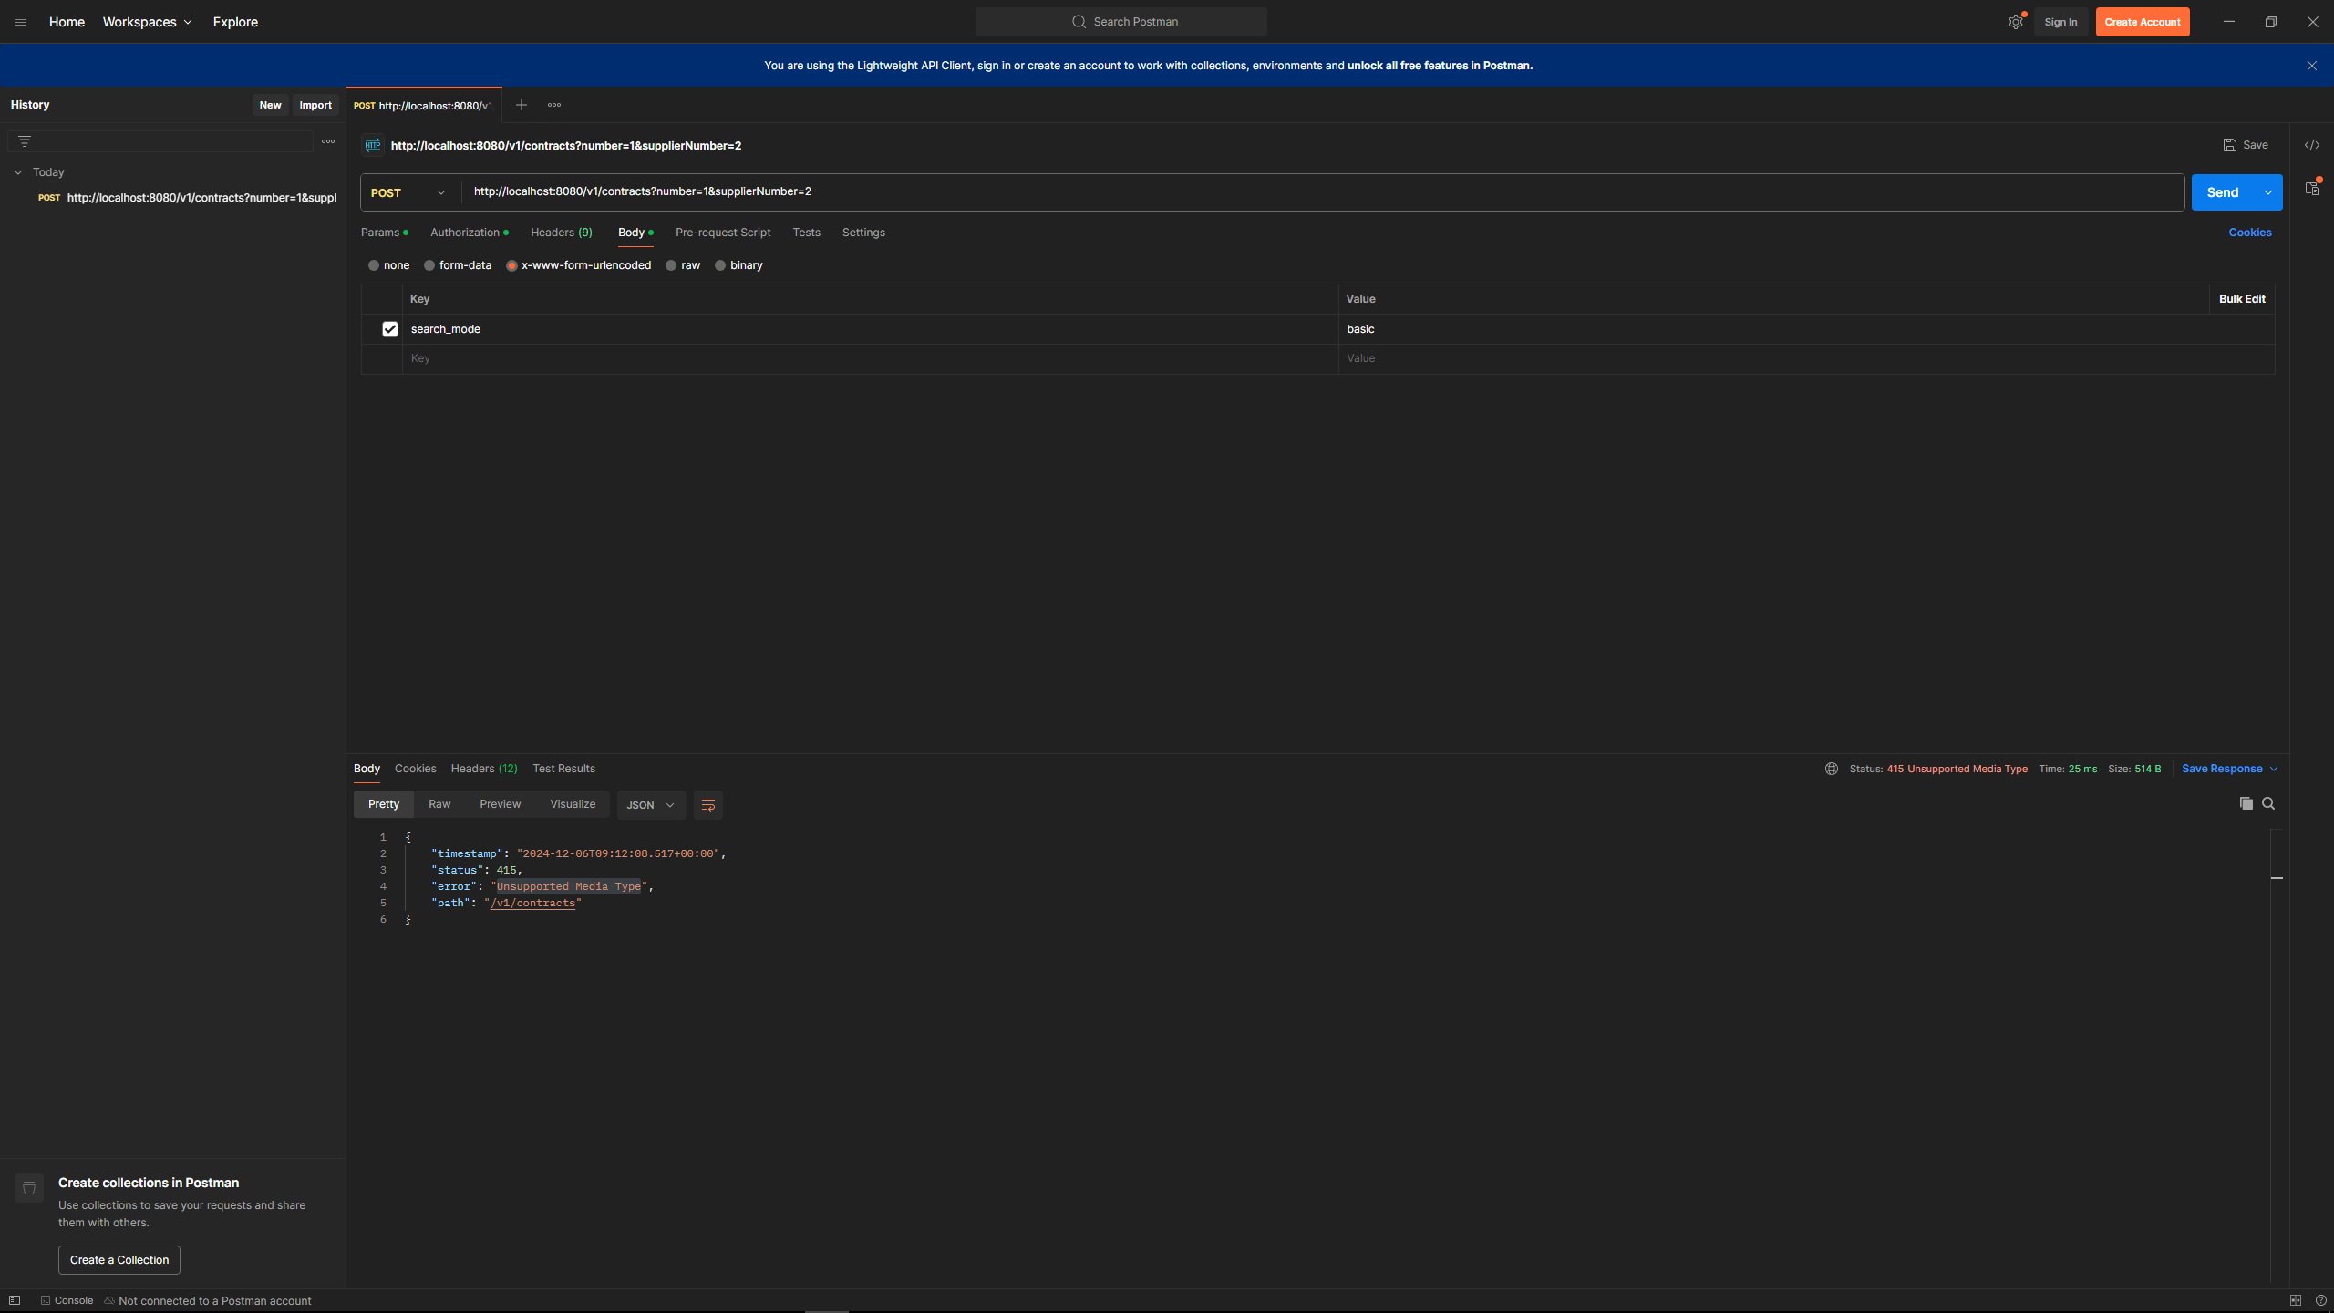Open response Headers (12) tab
Image resolution: width=2334 pixels, height=1313 pixels.
[483, 769]
